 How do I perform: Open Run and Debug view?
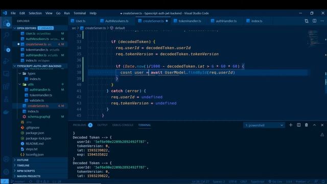(x=6, y=61)
